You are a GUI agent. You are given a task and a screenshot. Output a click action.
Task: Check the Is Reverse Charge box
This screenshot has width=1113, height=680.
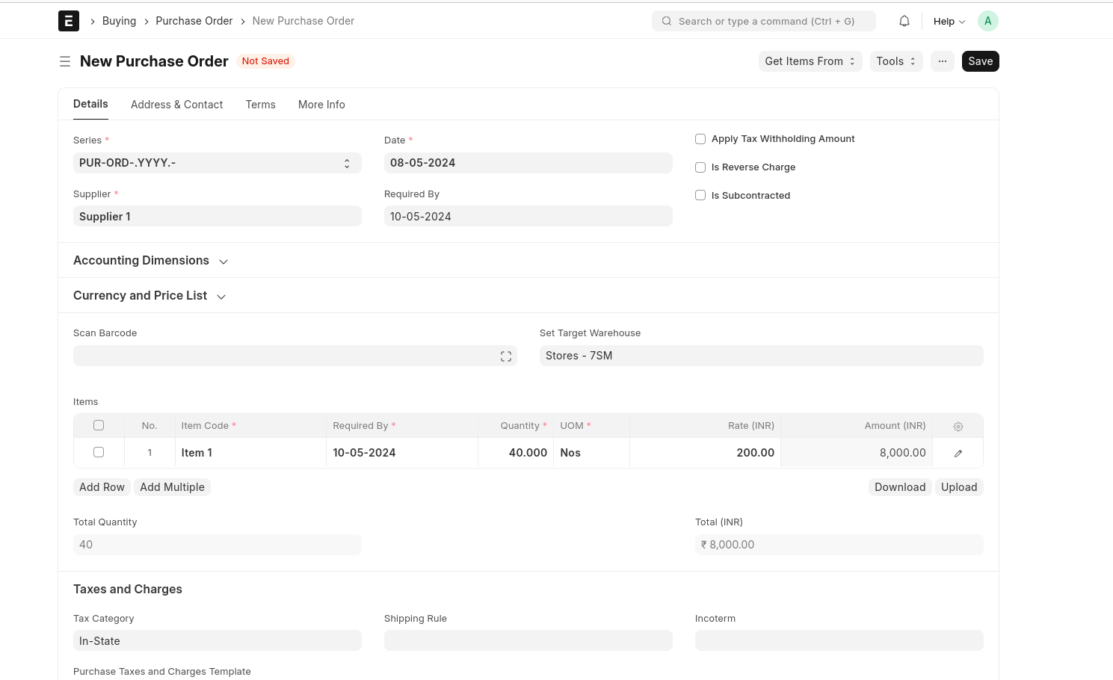[x=700, y=167]
